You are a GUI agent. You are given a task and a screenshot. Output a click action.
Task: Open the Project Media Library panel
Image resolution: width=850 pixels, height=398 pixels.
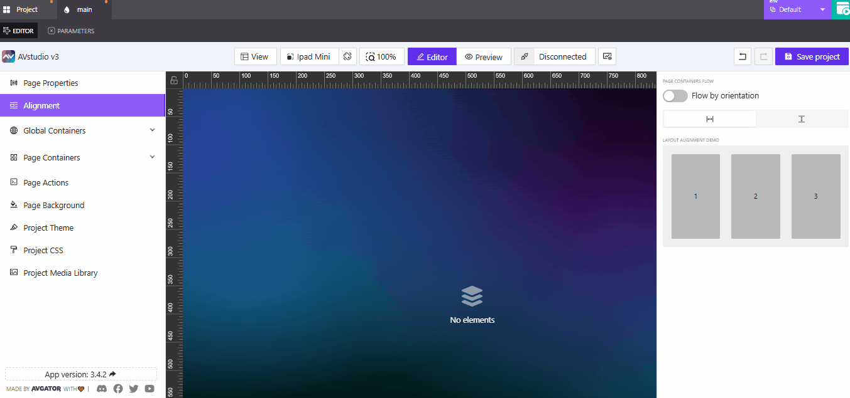[60, 273]
